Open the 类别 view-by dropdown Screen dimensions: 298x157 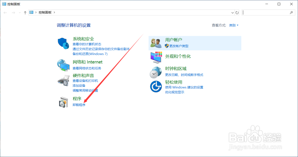point(234,25)
